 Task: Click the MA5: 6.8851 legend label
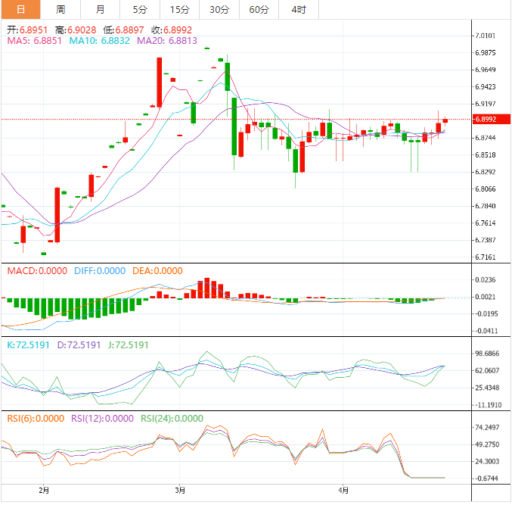(34, 41)
